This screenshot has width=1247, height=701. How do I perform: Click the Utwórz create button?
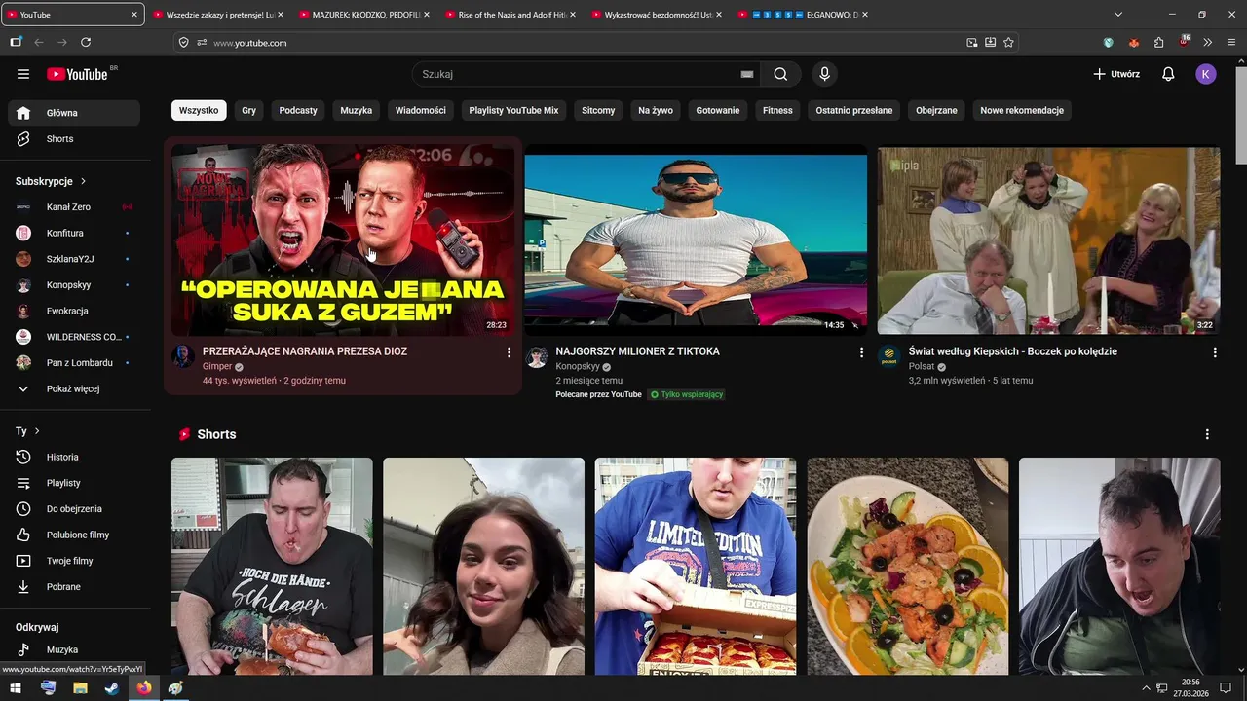[1116, 74]
